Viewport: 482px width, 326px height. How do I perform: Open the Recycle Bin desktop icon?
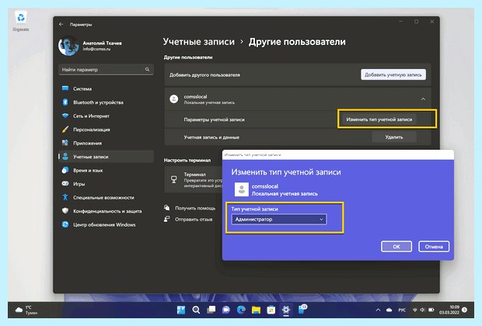21,21
